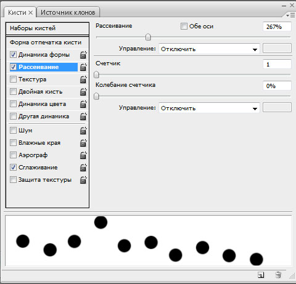Image resolution: width=296 pixels, height=284 pixels.
Task: Open Наборы кистей presets section
Action: pos(47,28)
